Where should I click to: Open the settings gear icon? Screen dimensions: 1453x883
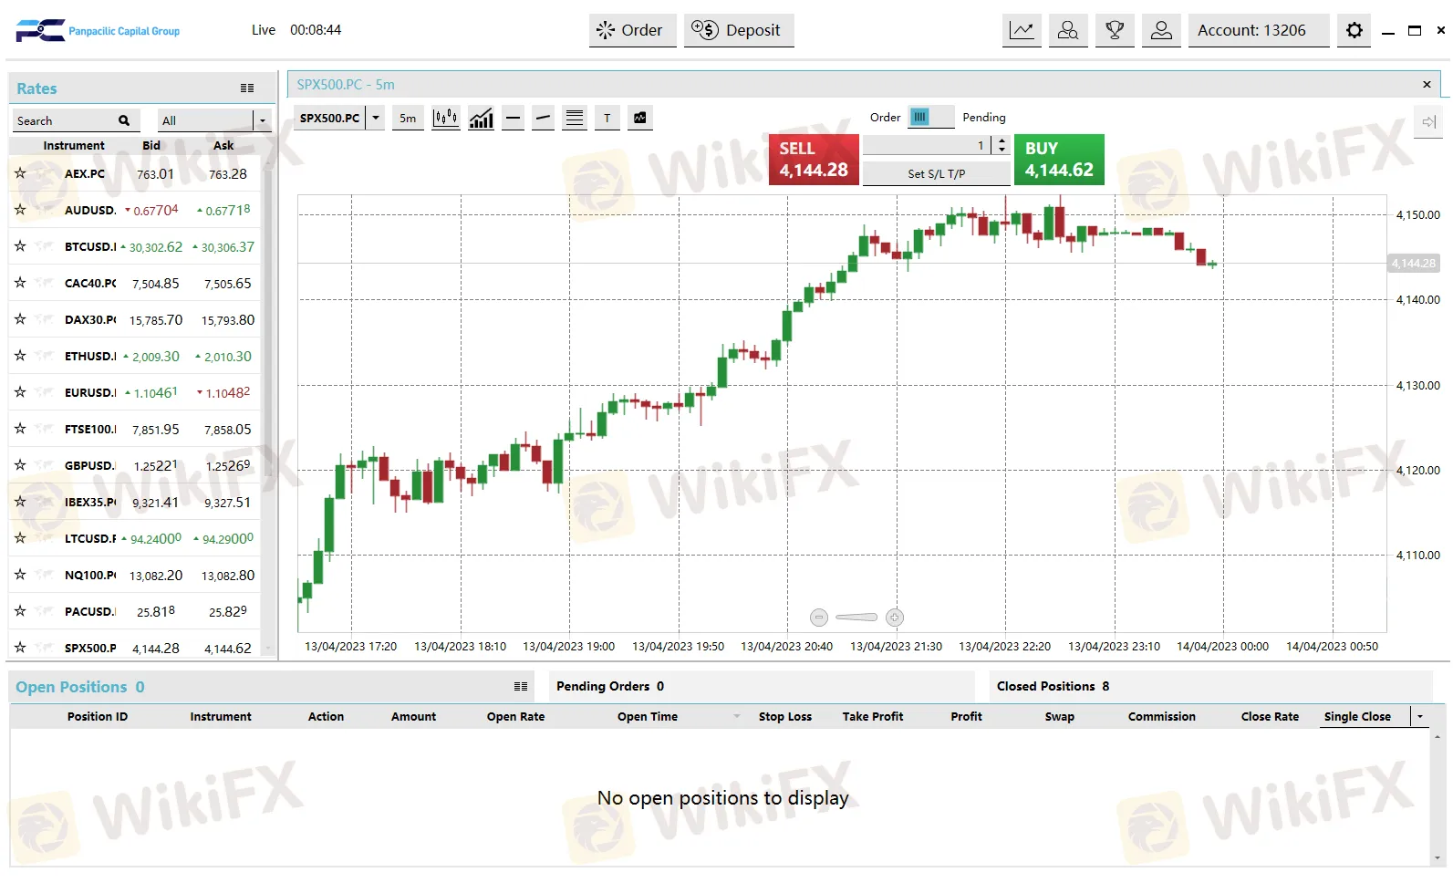[x=1354, y=30]
